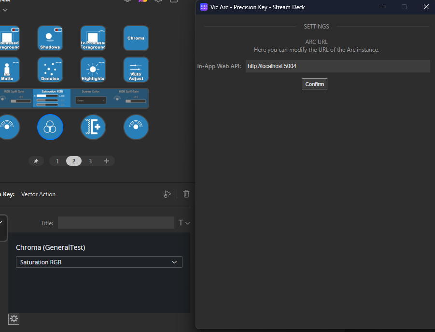
Task: Click the In-App Web API URL field
Action: 337,66
